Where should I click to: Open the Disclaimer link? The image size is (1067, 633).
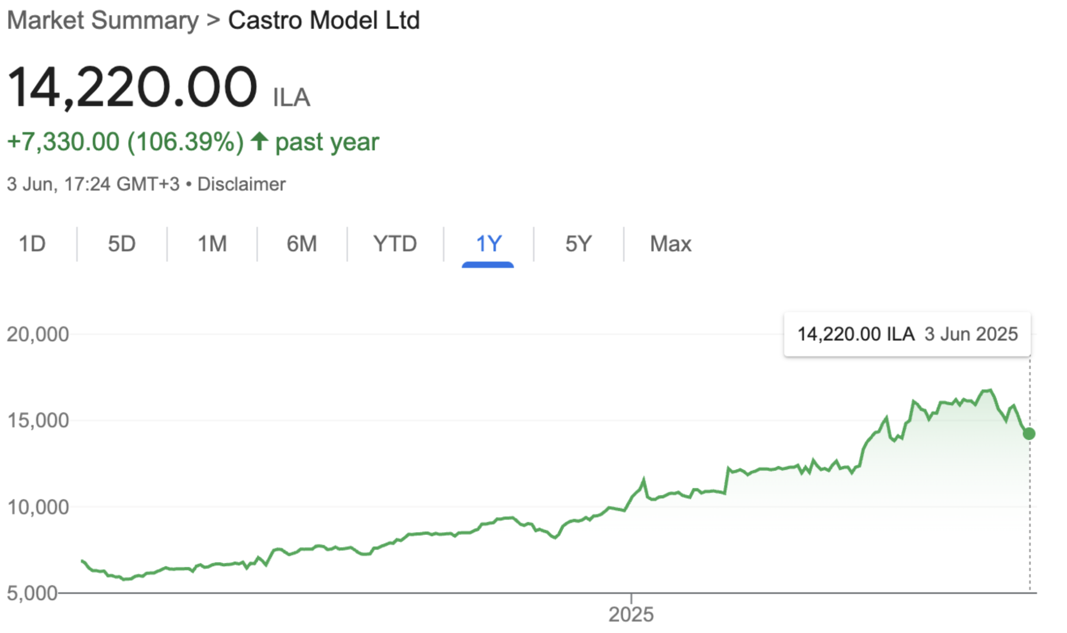[x=241, y=184]
